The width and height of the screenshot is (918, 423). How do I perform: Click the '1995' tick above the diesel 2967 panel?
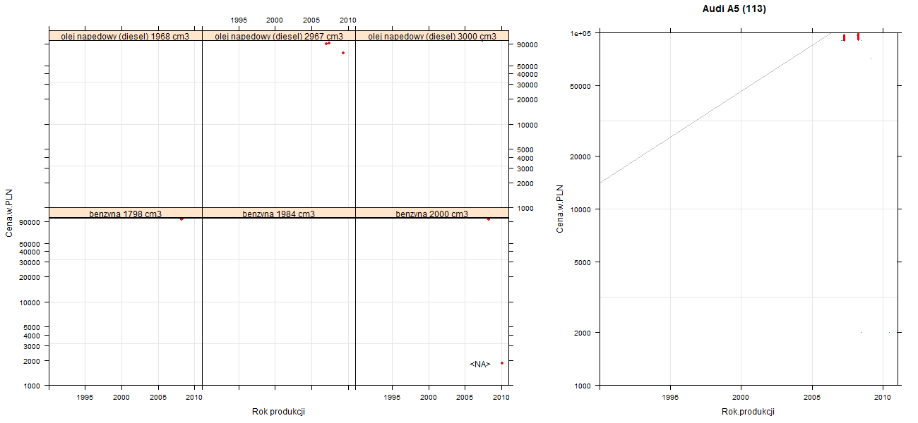click(239, 20)
